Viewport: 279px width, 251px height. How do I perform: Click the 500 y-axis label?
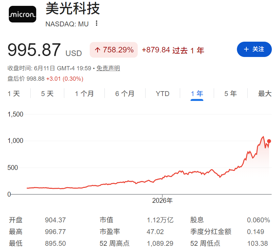(x=13, y=168)
